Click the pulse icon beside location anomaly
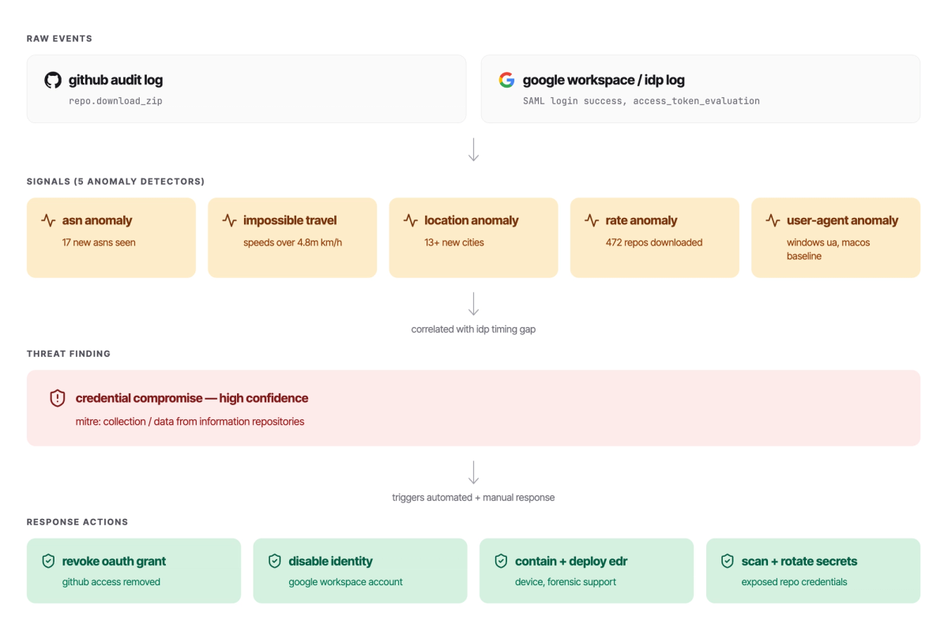Screen dimensions: 948x635 tap(411, 220)
